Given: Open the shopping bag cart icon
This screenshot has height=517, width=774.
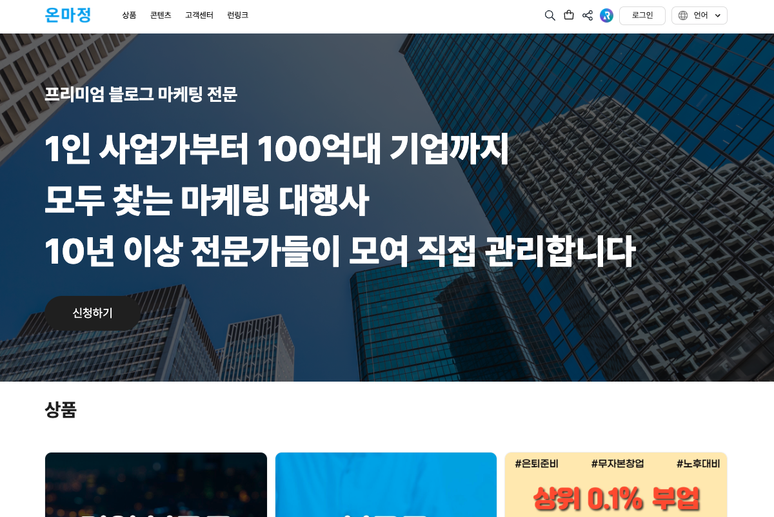Looking at the screenshot, I should tap(569, 15).
